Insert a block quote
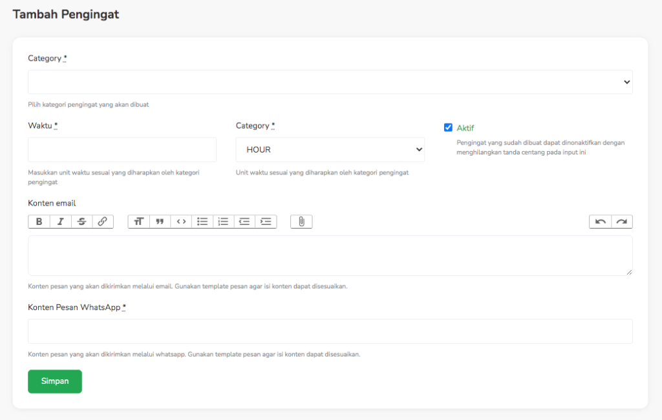 click(x=160, y=222)
